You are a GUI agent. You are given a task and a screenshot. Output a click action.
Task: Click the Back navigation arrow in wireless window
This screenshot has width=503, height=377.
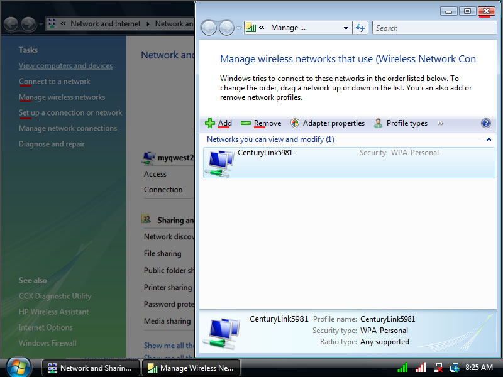pyautogui.click(x=209, y=28)
